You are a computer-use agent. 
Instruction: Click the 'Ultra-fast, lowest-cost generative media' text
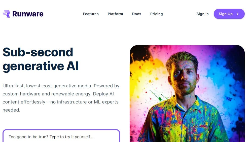tap(48, 86)
